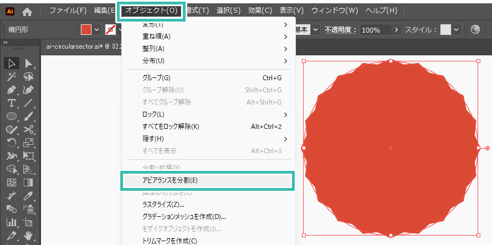The image size is (492, 245).
Task: Activate the Type tool
Action: tap(12, 103)
